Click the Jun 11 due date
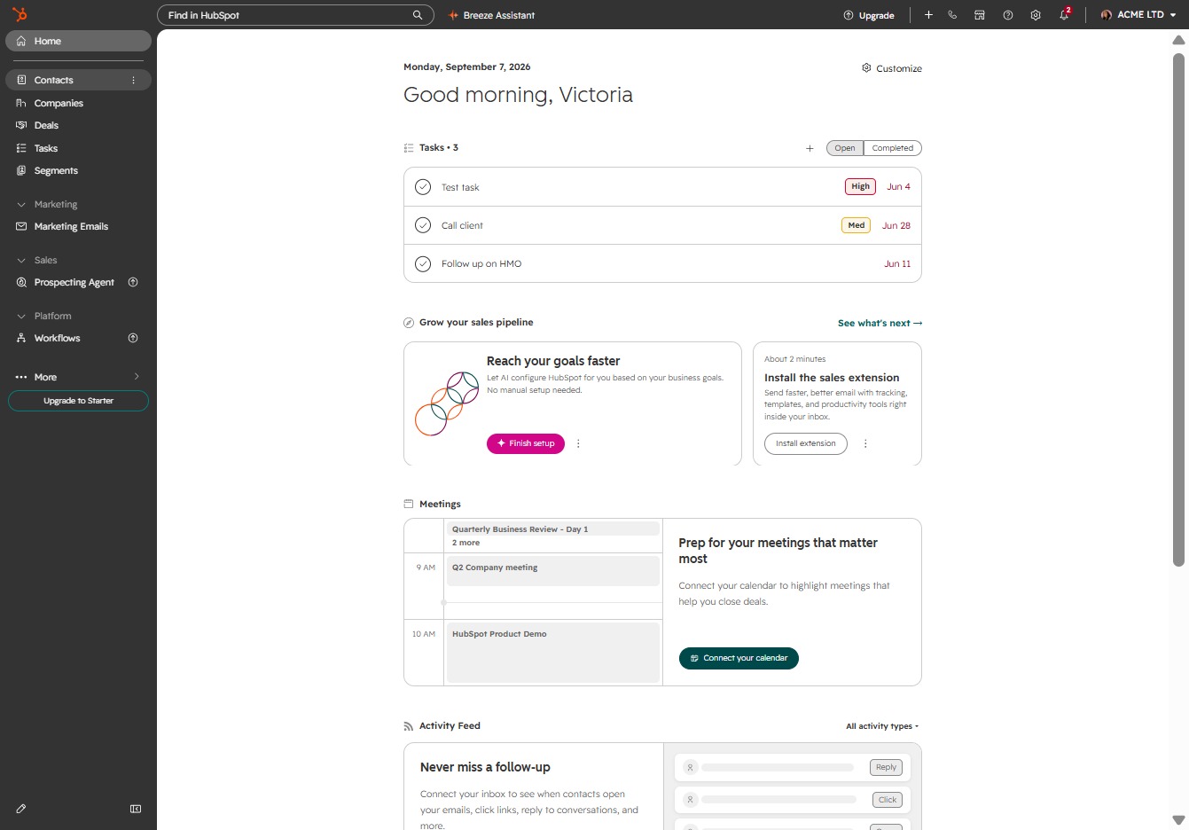The image size is (1189, 830). coord(897,263)
